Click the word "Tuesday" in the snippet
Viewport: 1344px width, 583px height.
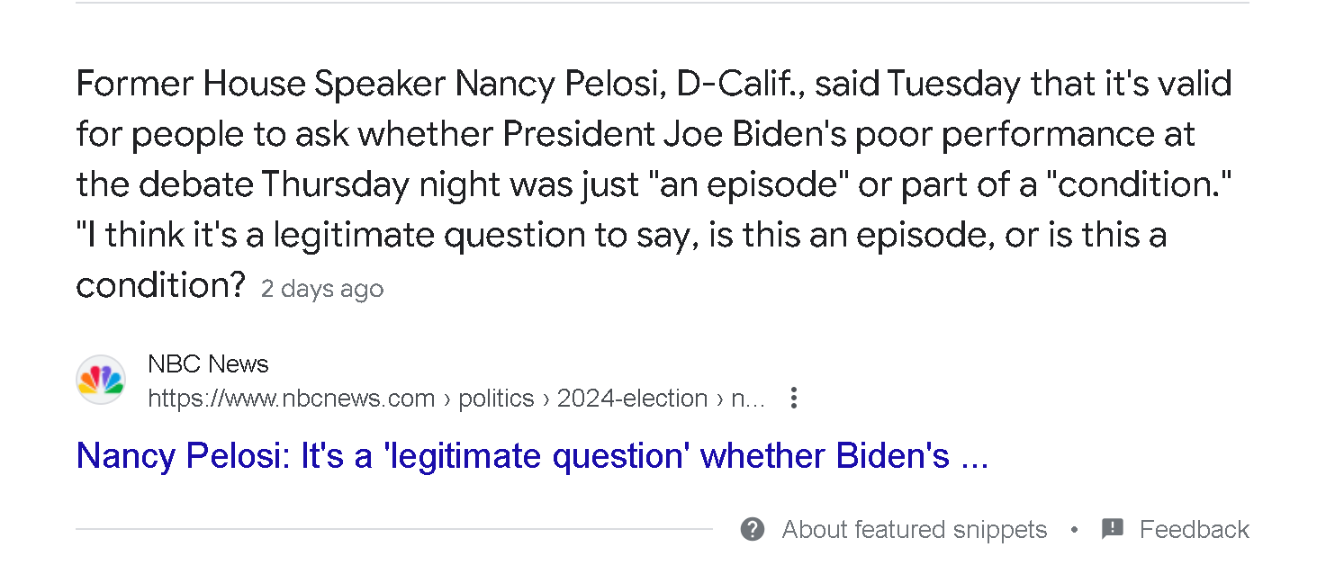tap(953, 84)
